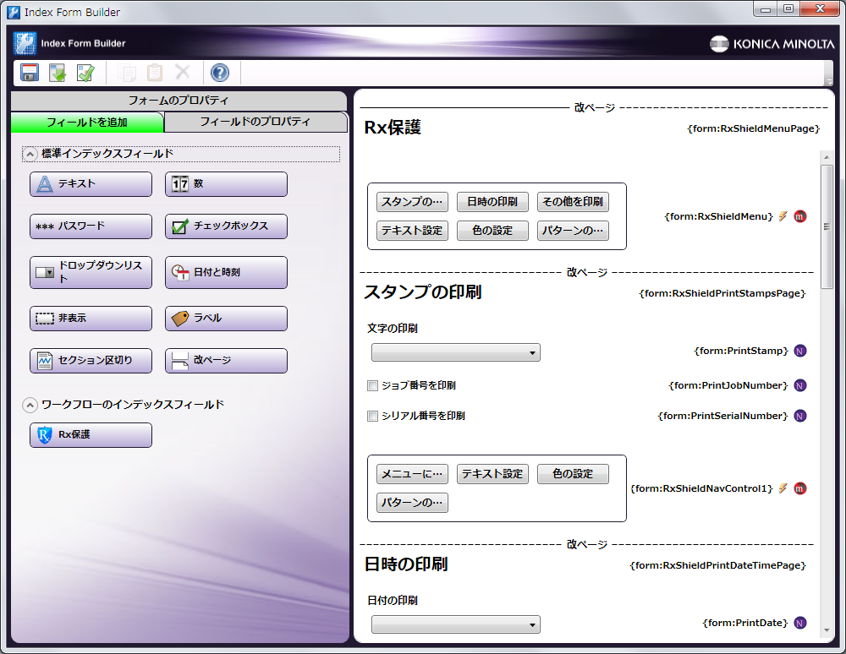Click the スタンプの… button in Rx保護 menu
846x654 pixels.
(412, 202)
